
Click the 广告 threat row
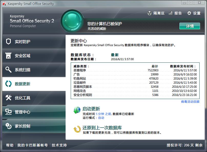135,74
